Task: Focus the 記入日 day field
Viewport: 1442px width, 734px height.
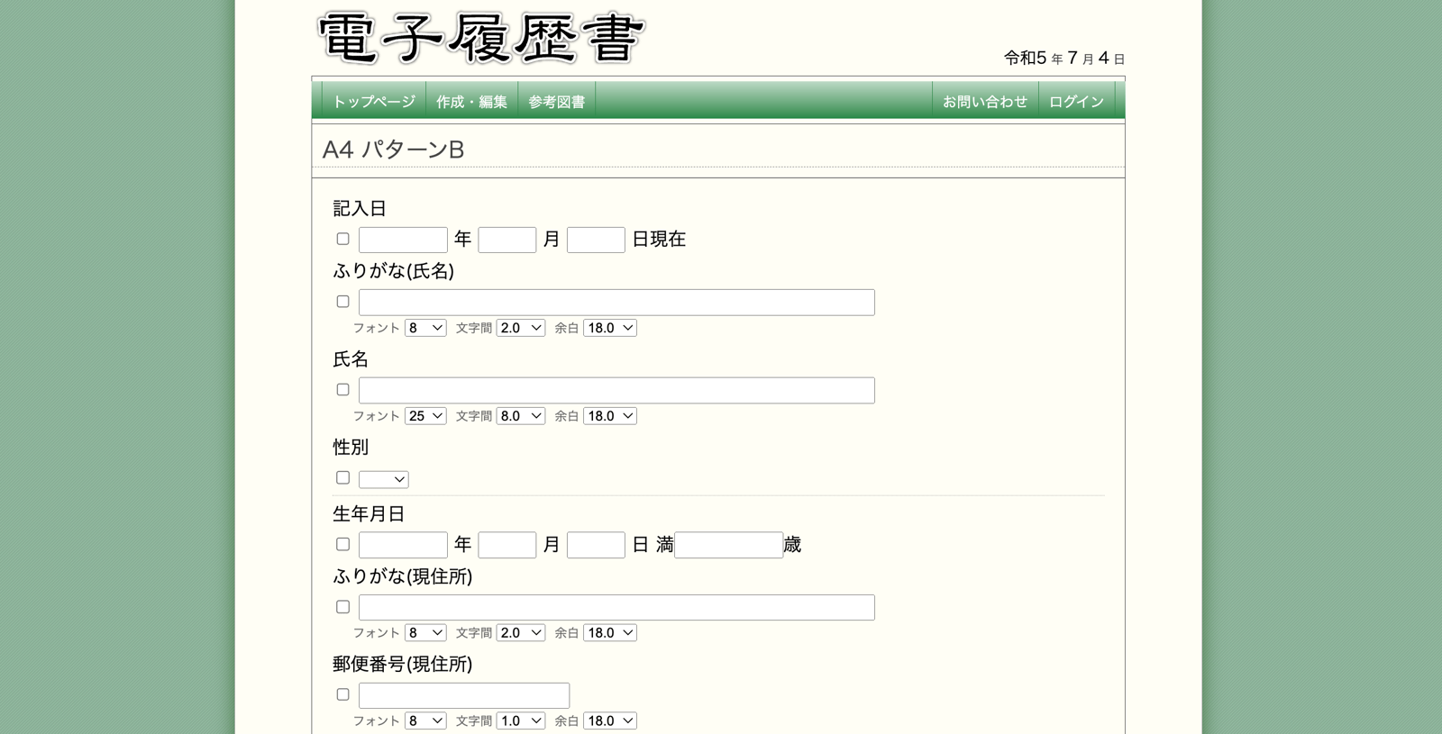Action: click(x=596, y=240)
